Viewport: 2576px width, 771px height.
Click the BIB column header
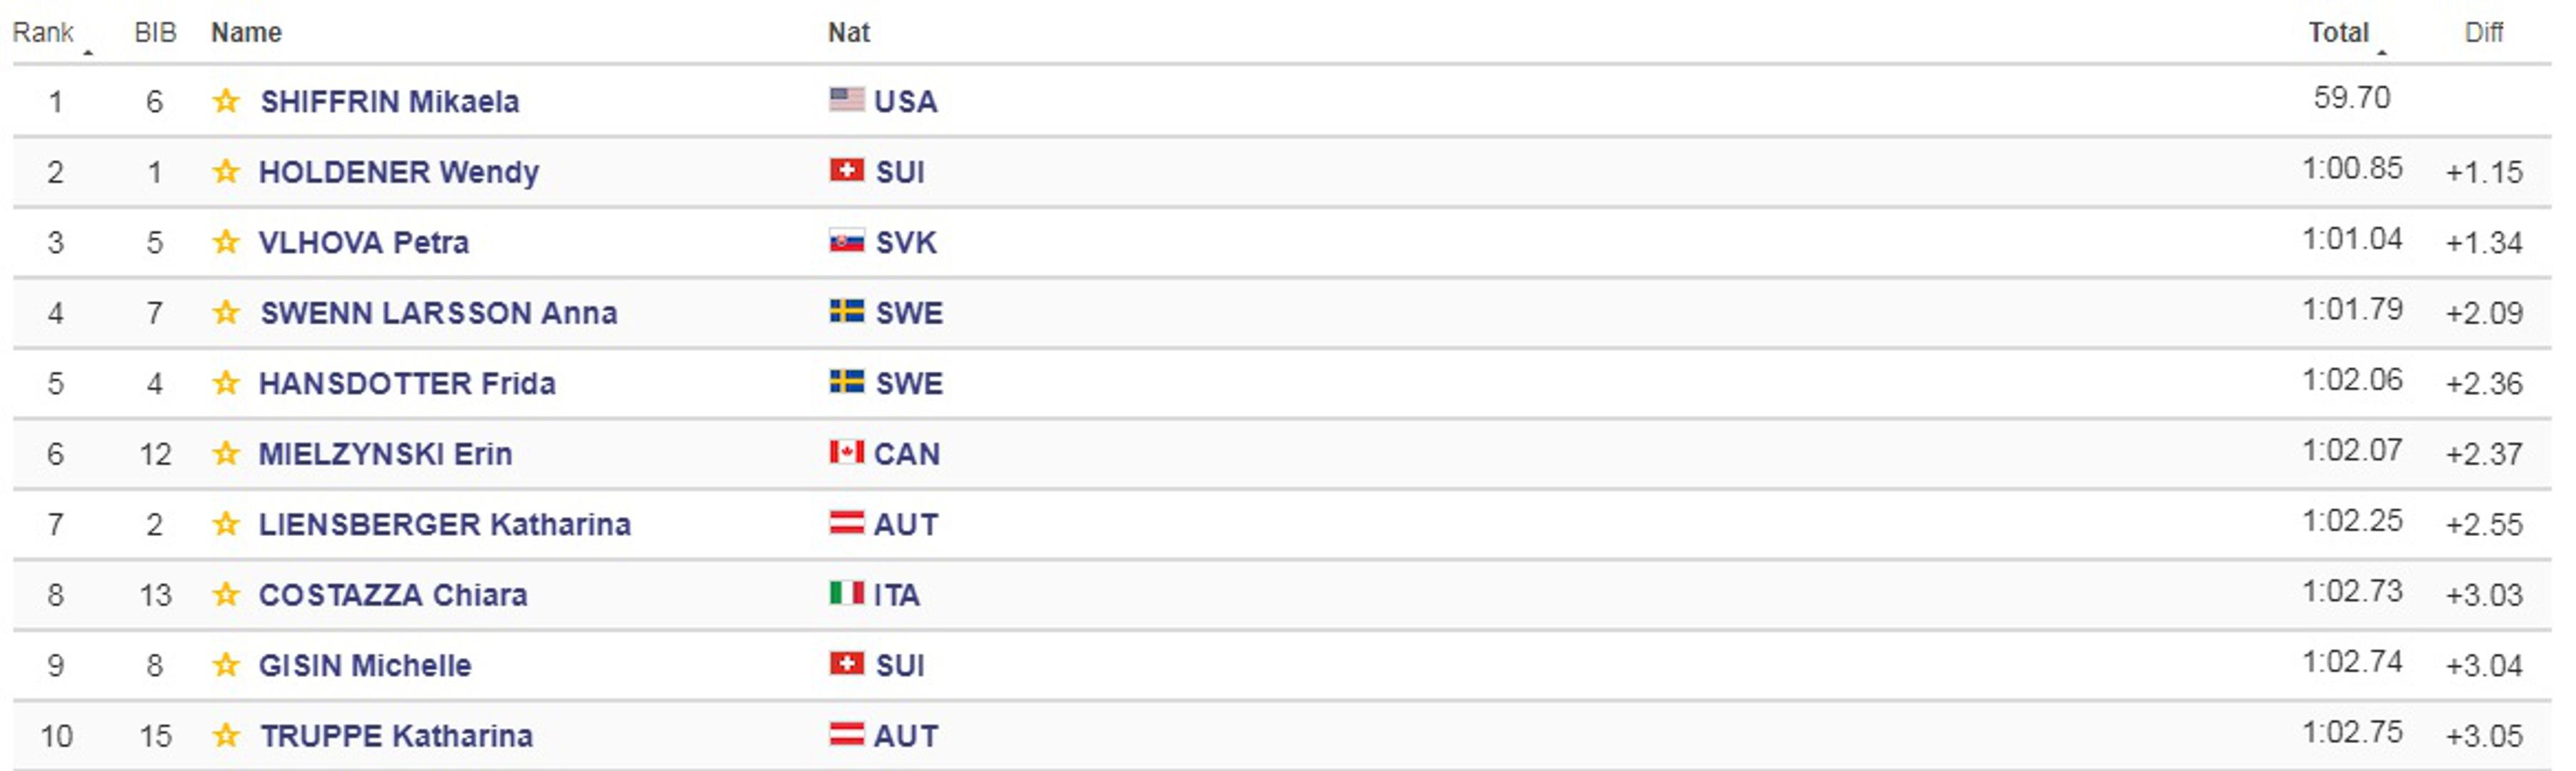pos(155,33)
